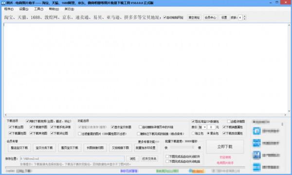
Task: Click the price adjustment field showing 0
Action: 211,127
